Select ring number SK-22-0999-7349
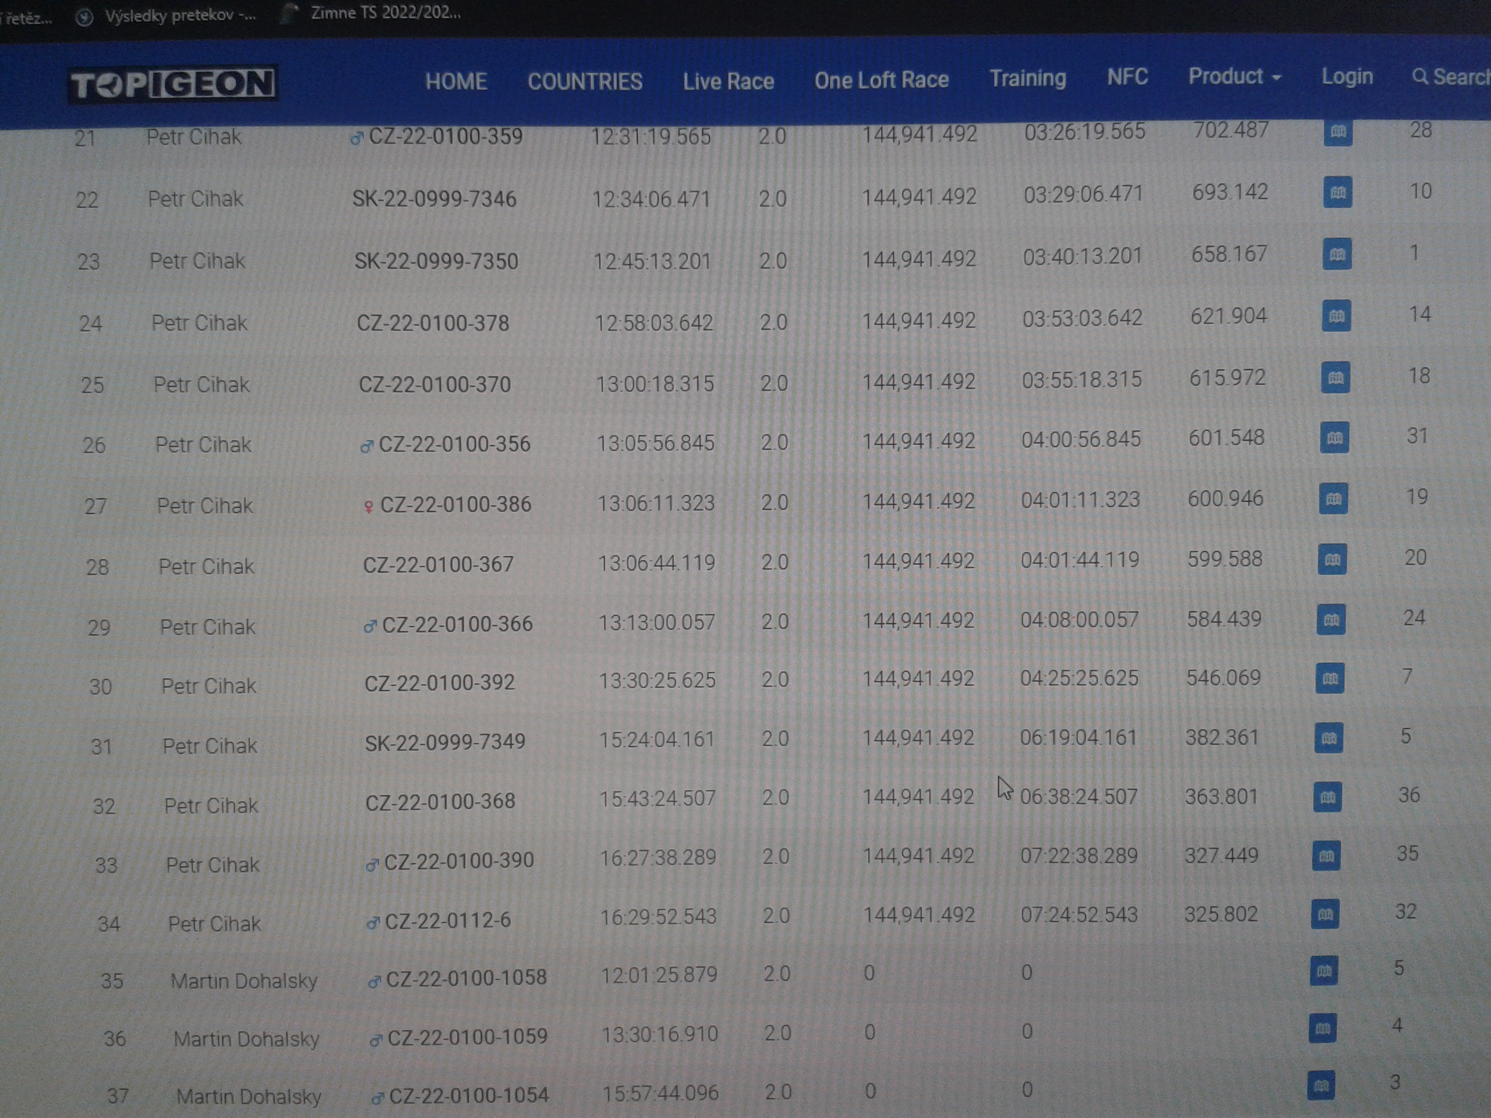The image size is (1491, 1118). [x=445, y=742]
